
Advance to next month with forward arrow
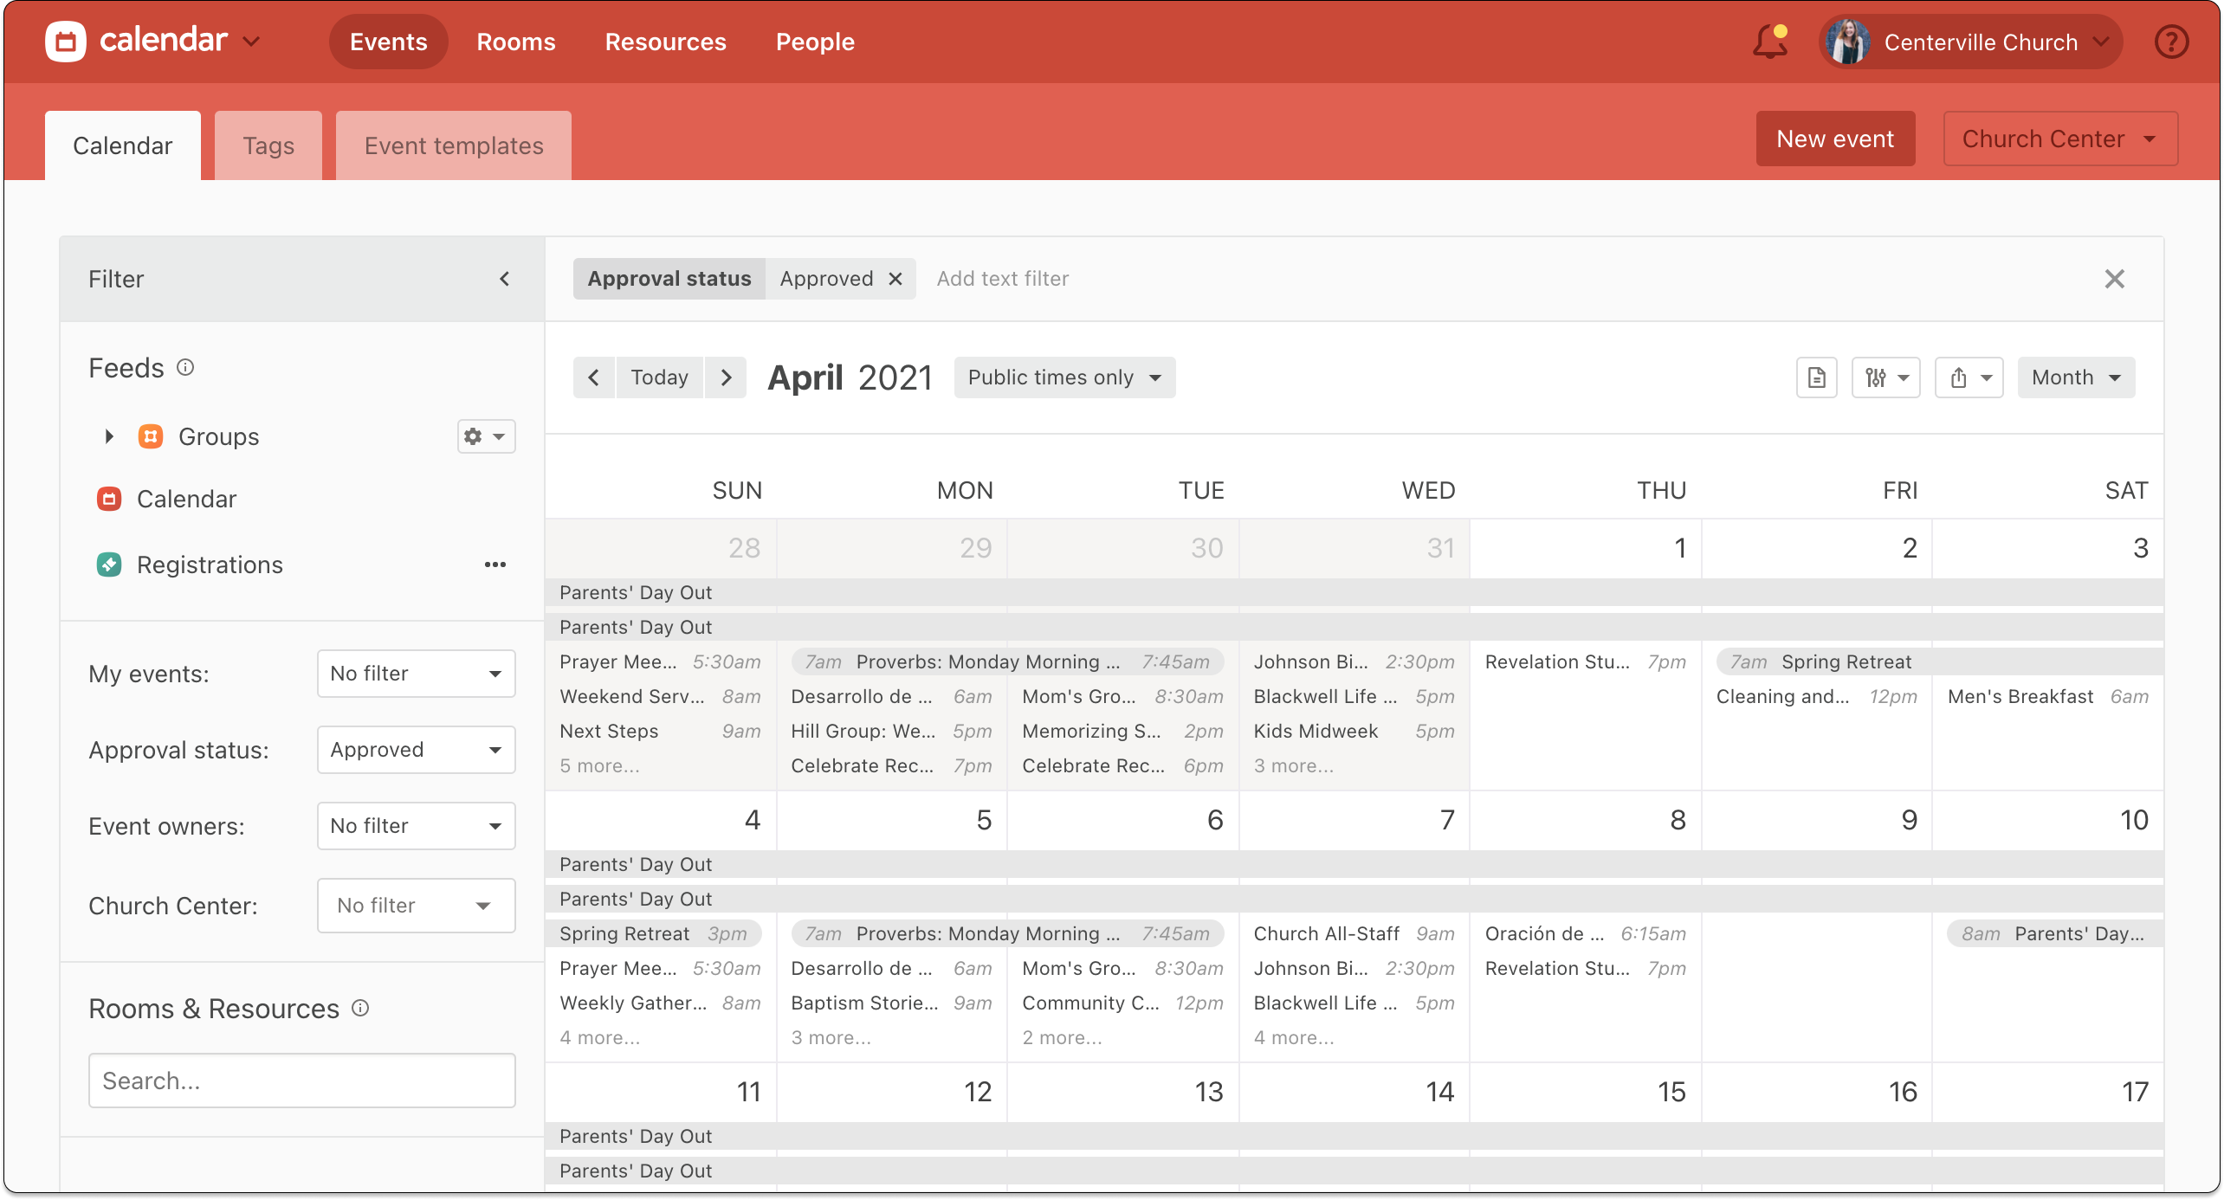[x=726, y=377]
